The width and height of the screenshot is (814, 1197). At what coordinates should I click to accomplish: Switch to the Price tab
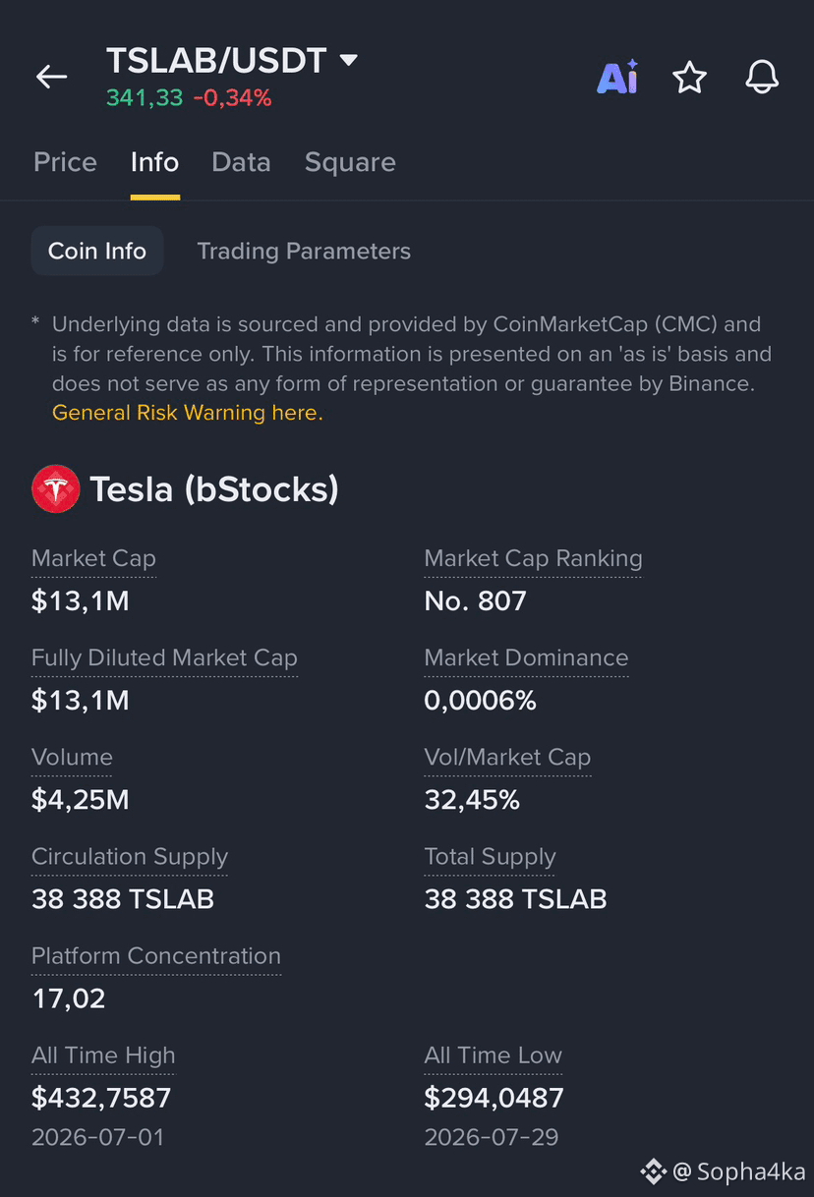65,162
